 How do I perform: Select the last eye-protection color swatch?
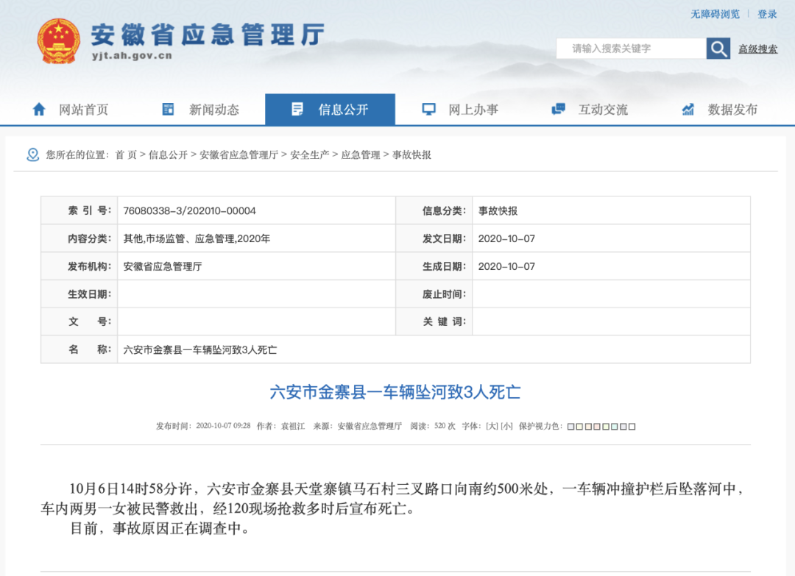coord(632,427)
